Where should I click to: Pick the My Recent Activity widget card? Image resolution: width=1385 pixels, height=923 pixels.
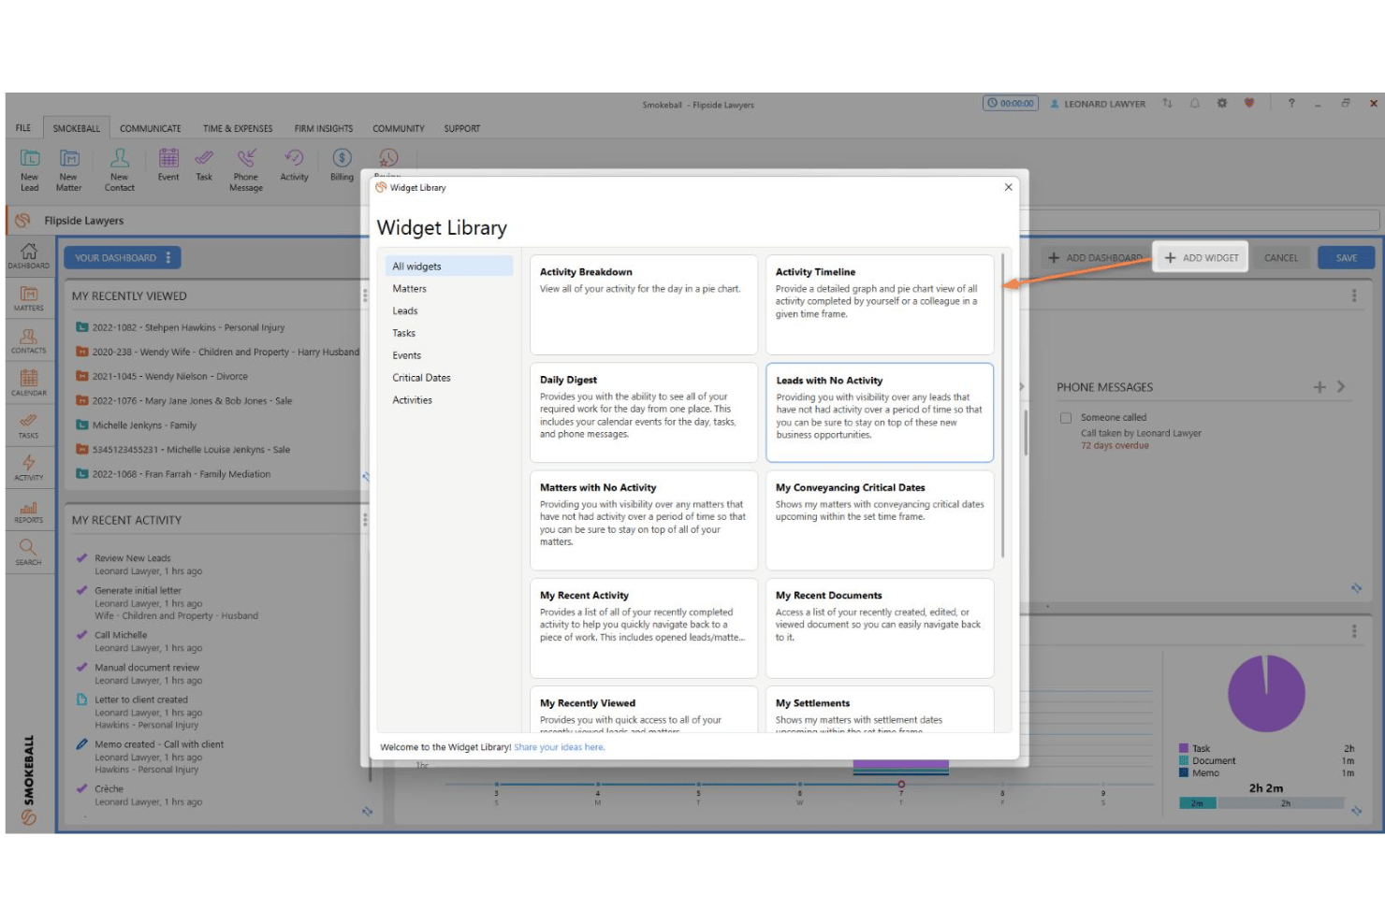click(x=644, y=627)
